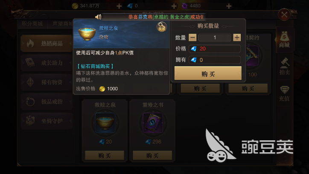Open the 充值 diamond recharge icon
The height and width of the screenshot is (174, 309).
(x=284, y=93)
